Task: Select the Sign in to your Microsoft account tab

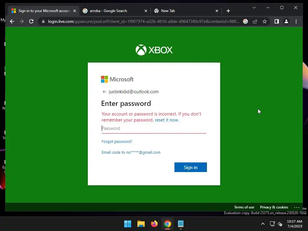Action: (x=44, y=11)
